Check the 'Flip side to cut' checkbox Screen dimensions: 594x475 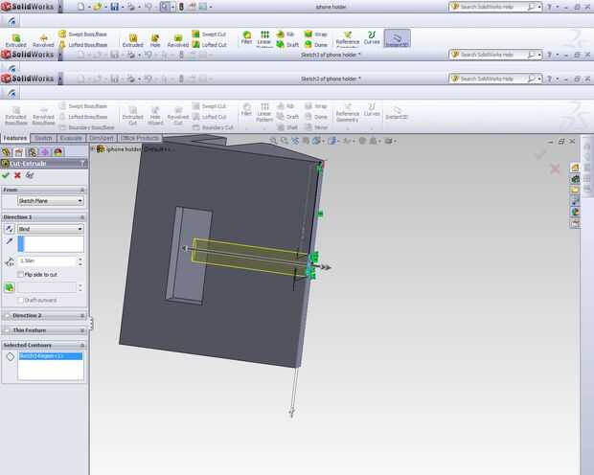click(x=20, y=274)
